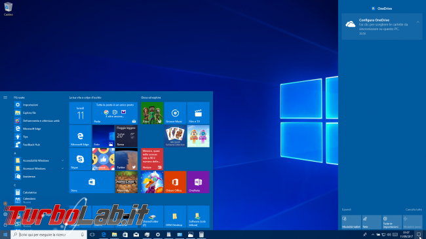Toggle Modalità aereo quick action
The height and width of the screenshot is (239, 426).
412,222
